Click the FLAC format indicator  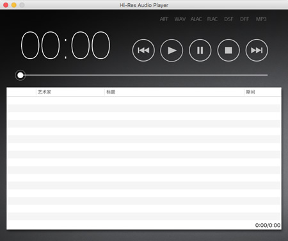click(212, 19)
